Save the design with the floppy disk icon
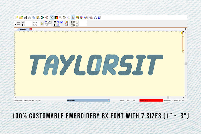This screenshot has width=201, height=134. tap(25, 18)
